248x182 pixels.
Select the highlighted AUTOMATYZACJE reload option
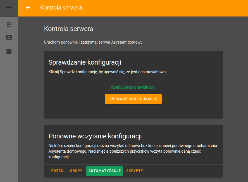tap(104, 171)
